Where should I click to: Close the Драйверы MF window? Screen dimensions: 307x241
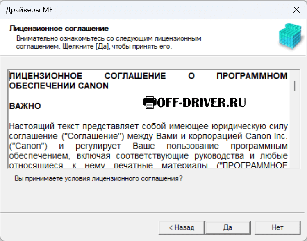pos(296,9)
